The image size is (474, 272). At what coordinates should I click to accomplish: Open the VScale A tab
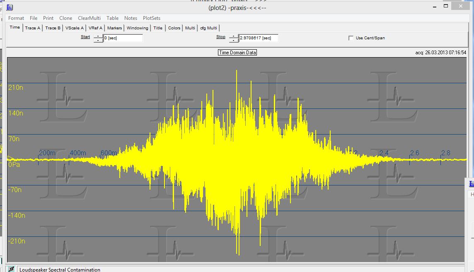pyautogui.click(x=74, y=28)
